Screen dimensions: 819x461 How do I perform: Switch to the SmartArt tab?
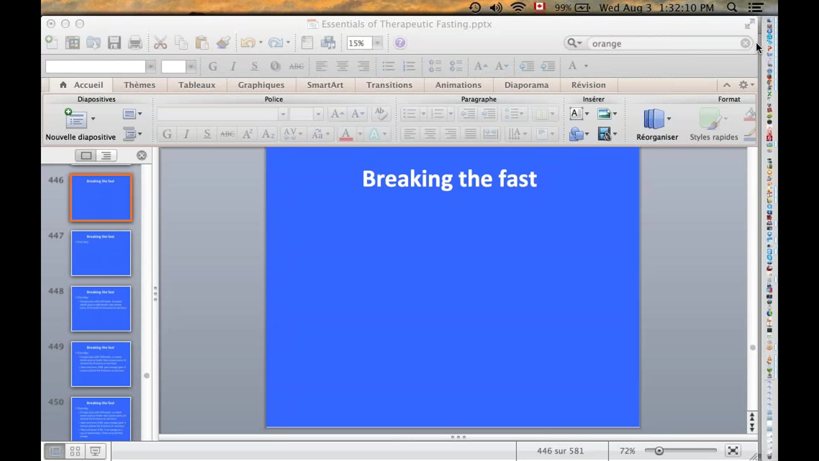click(325, 85)
